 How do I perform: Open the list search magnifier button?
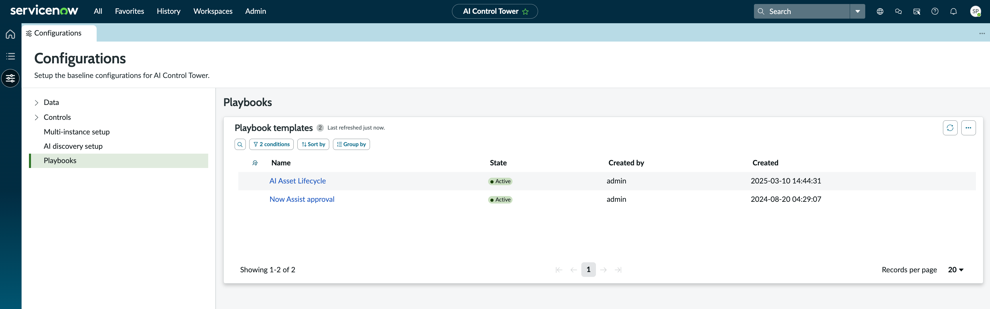pos(240,144)
